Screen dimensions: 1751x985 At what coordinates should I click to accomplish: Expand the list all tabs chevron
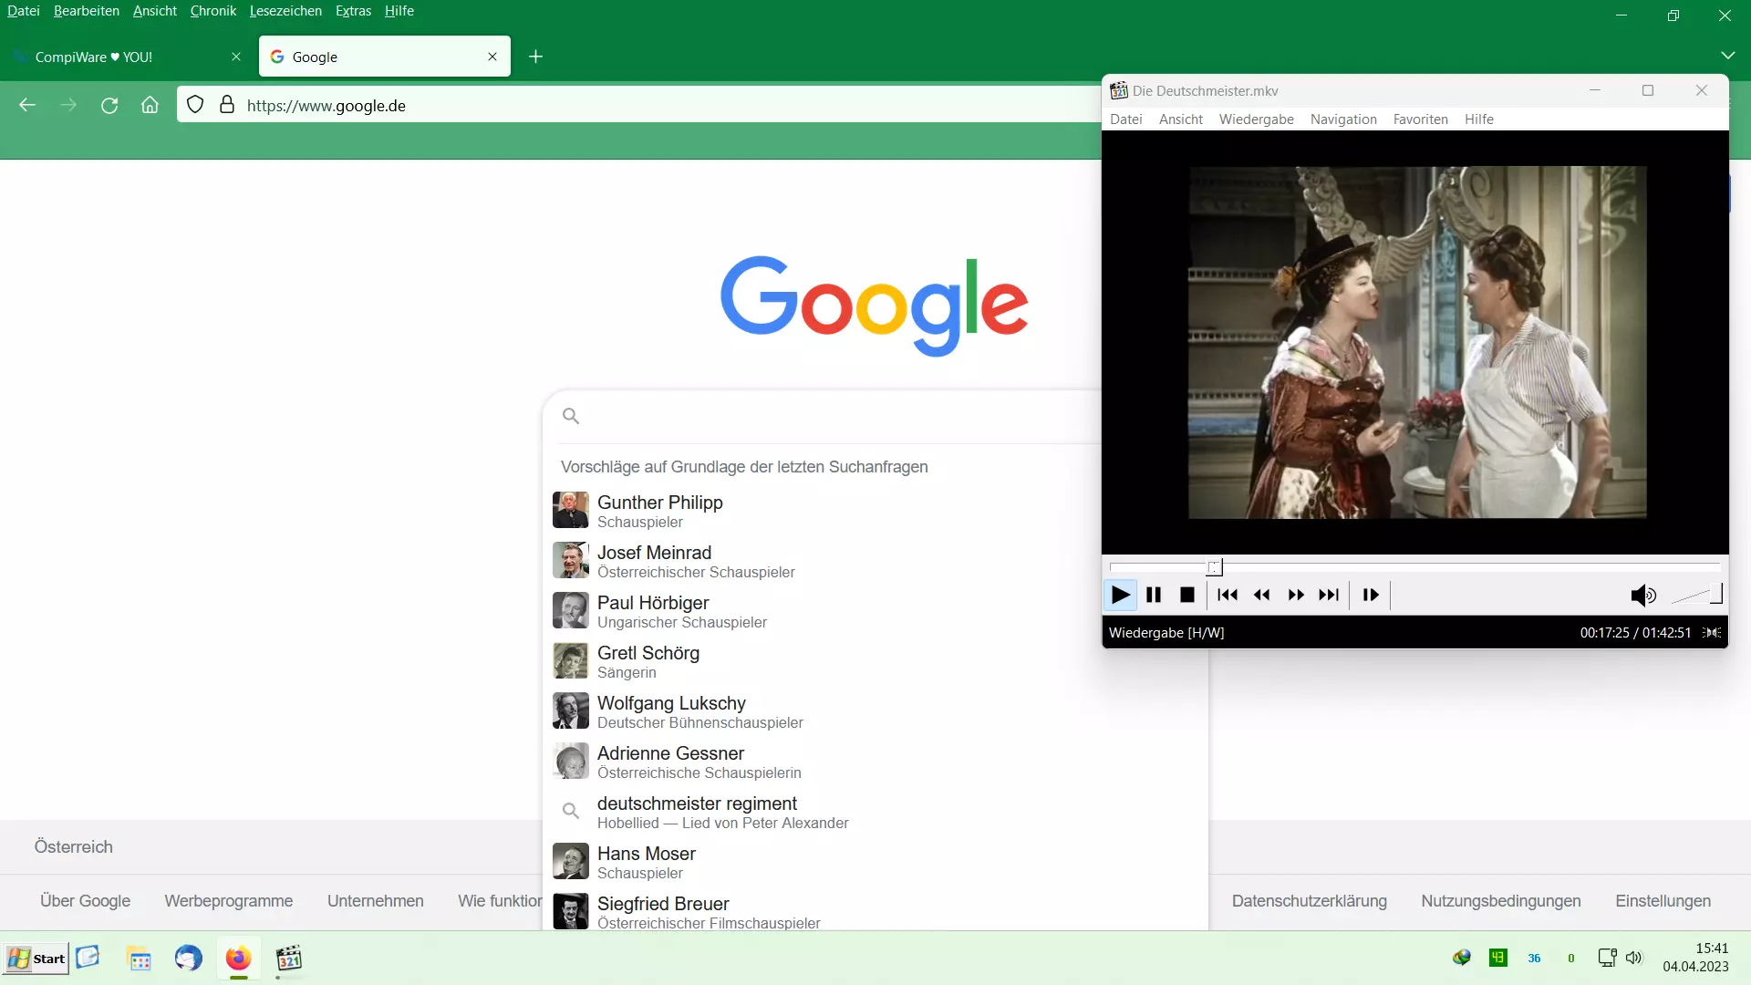(x=1727, y=57)
